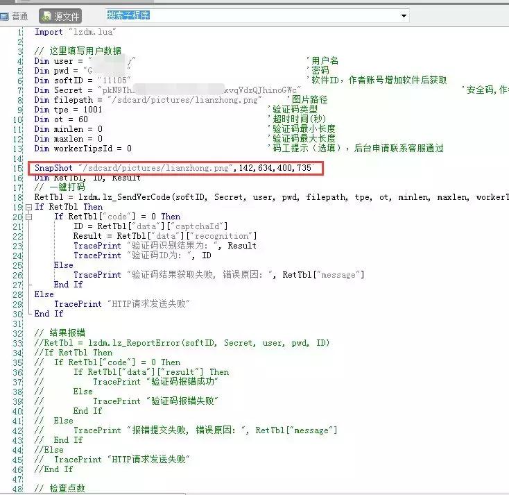Click End If on line 30
Image resolution: width=509 pixels, height=495 pixels.
[49, 314]
